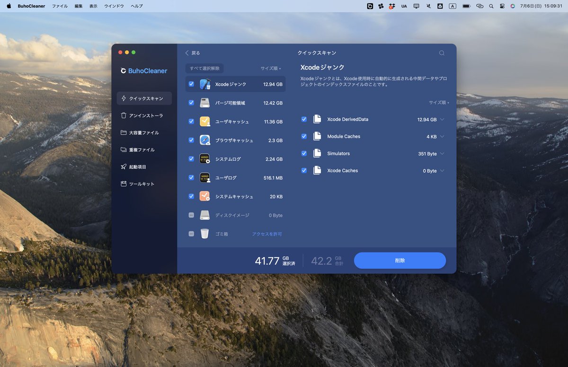Open Spotlight search in the menu bar

point(491,6)
